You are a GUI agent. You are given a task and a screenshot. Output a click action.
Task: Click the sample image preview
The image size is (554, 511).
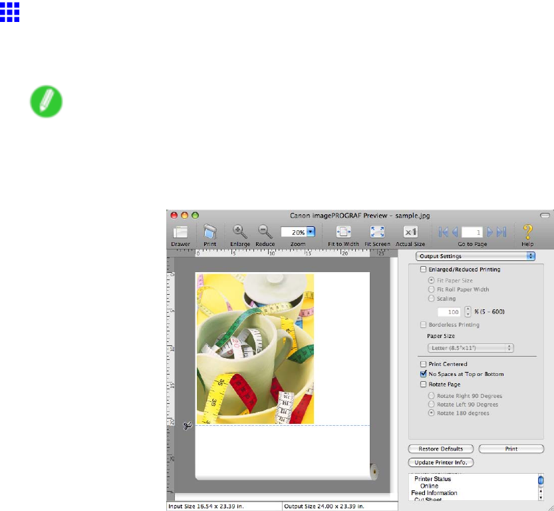point(255,349)
